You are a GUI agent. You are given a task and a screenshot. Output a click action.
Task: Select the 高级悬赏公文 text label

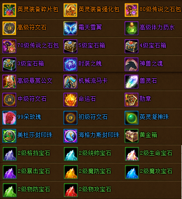tap(35, 81)
